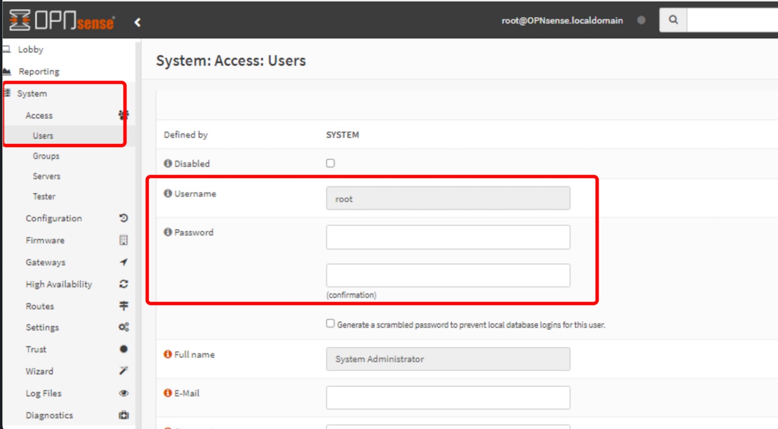
Task: Click the OPNsense logo
Action: 62,20
